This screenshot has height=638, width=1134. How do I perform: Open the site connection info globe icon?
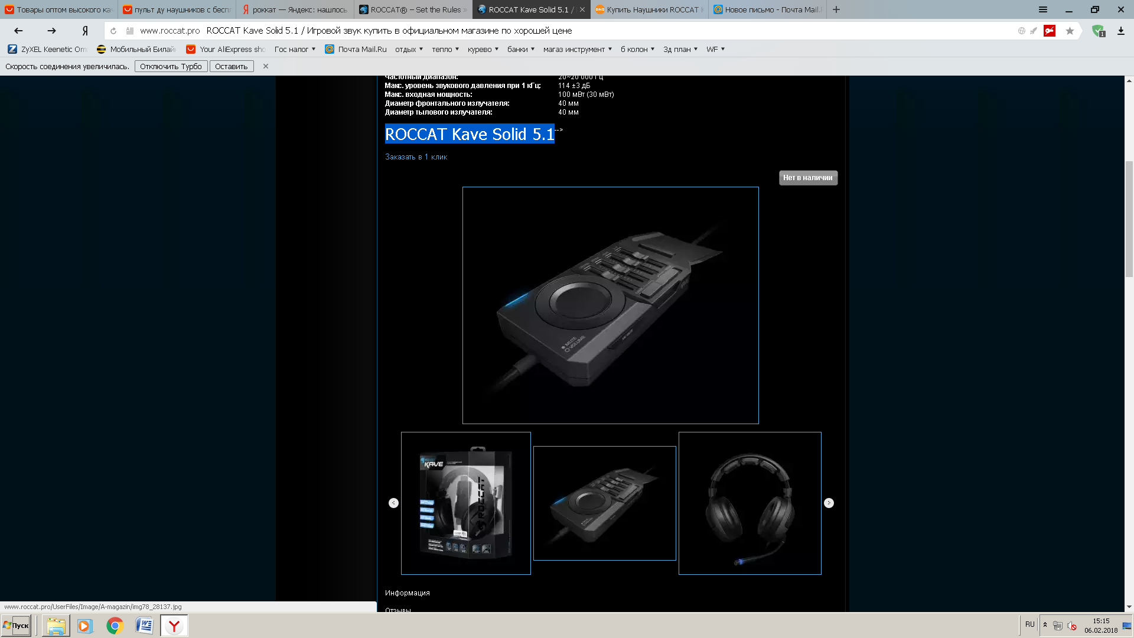click(1022, 31)
